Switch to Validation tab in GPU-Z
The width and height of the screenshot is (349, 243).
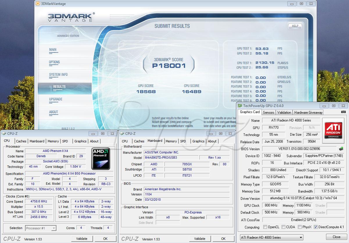(284, 112)
